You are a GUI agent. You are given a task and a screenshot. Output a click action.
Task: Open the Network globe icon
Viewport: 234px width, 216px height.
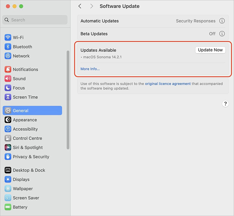coord(8,56)
